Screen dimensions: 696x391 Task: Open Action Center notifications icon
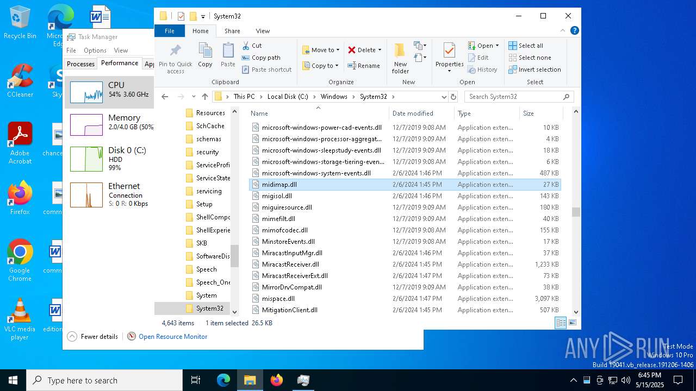coord(678,380)
